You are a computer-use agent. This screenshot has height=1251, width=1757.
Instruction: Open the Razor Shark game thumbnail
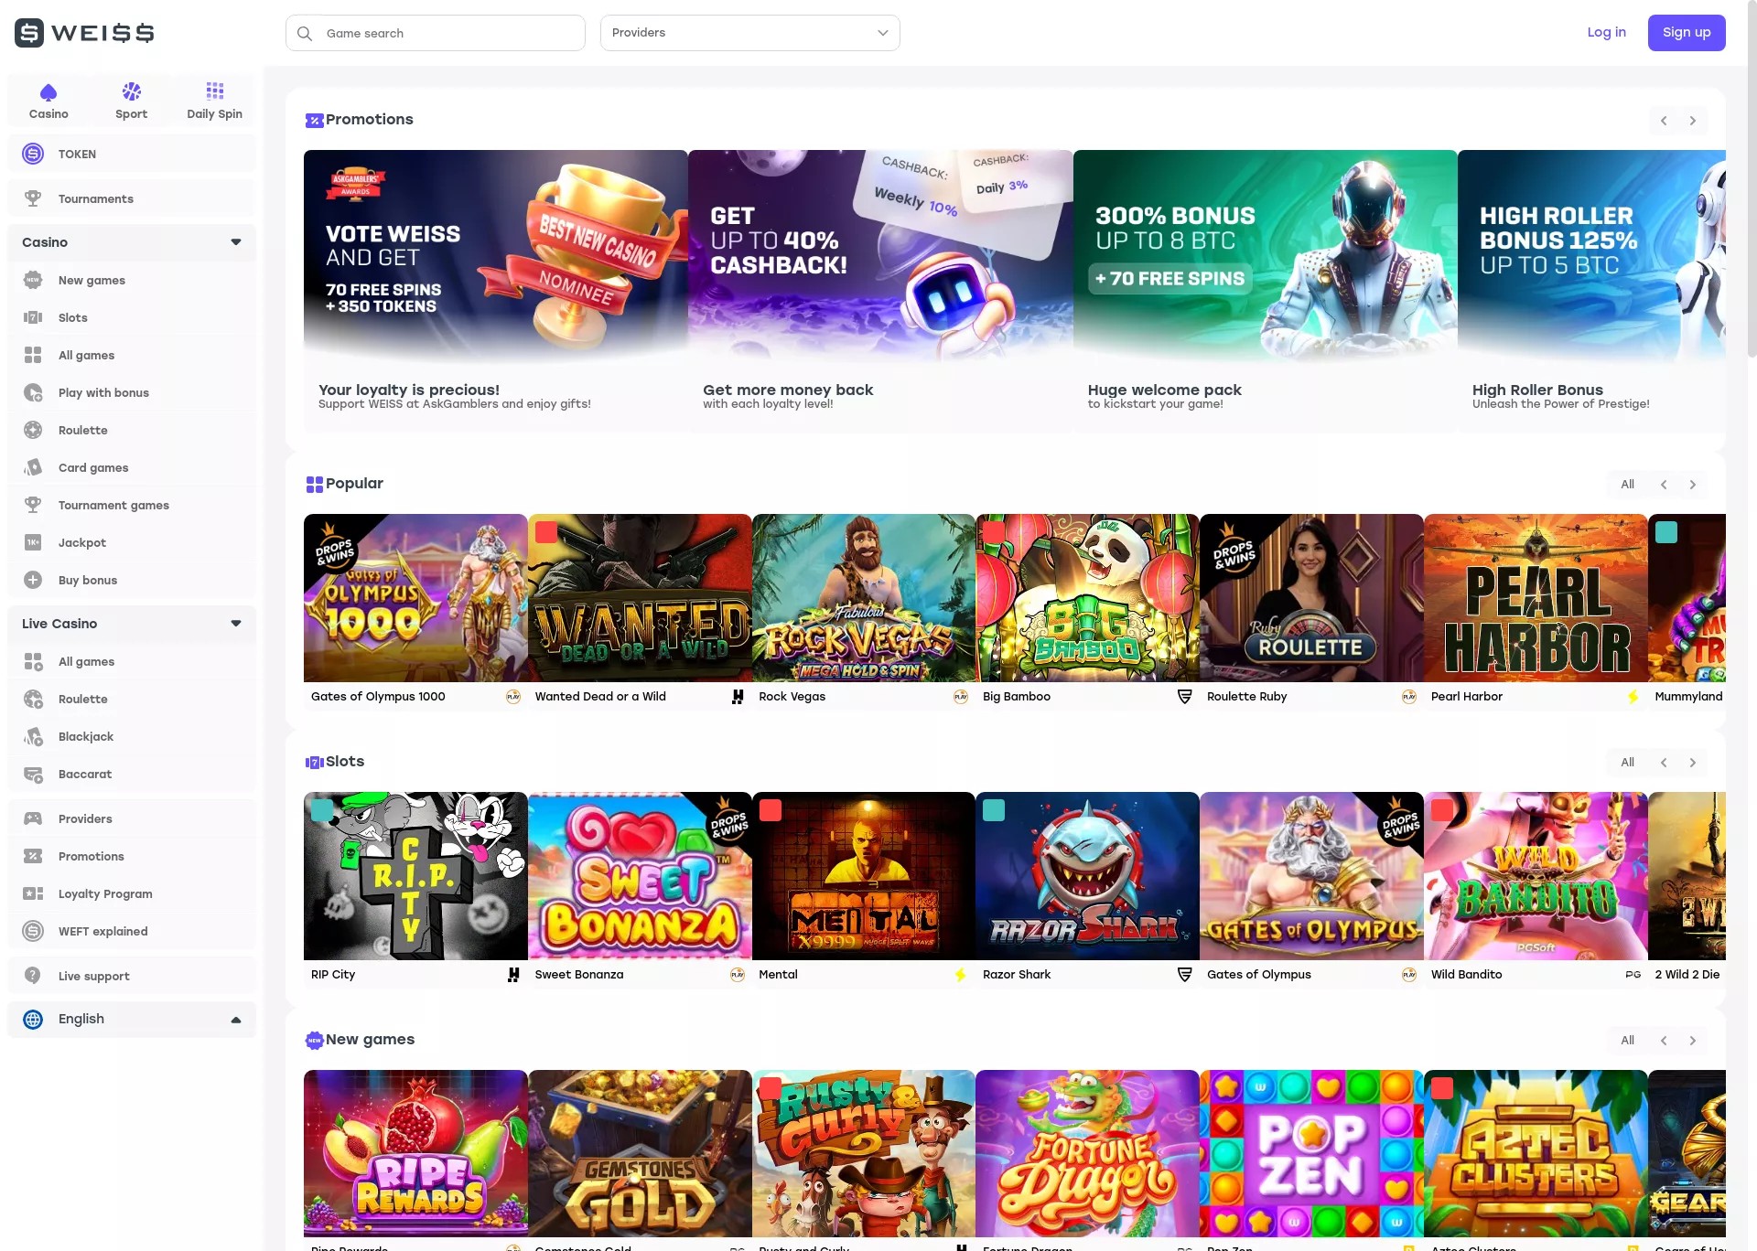pyautogui.click(x=1087, y=876)
